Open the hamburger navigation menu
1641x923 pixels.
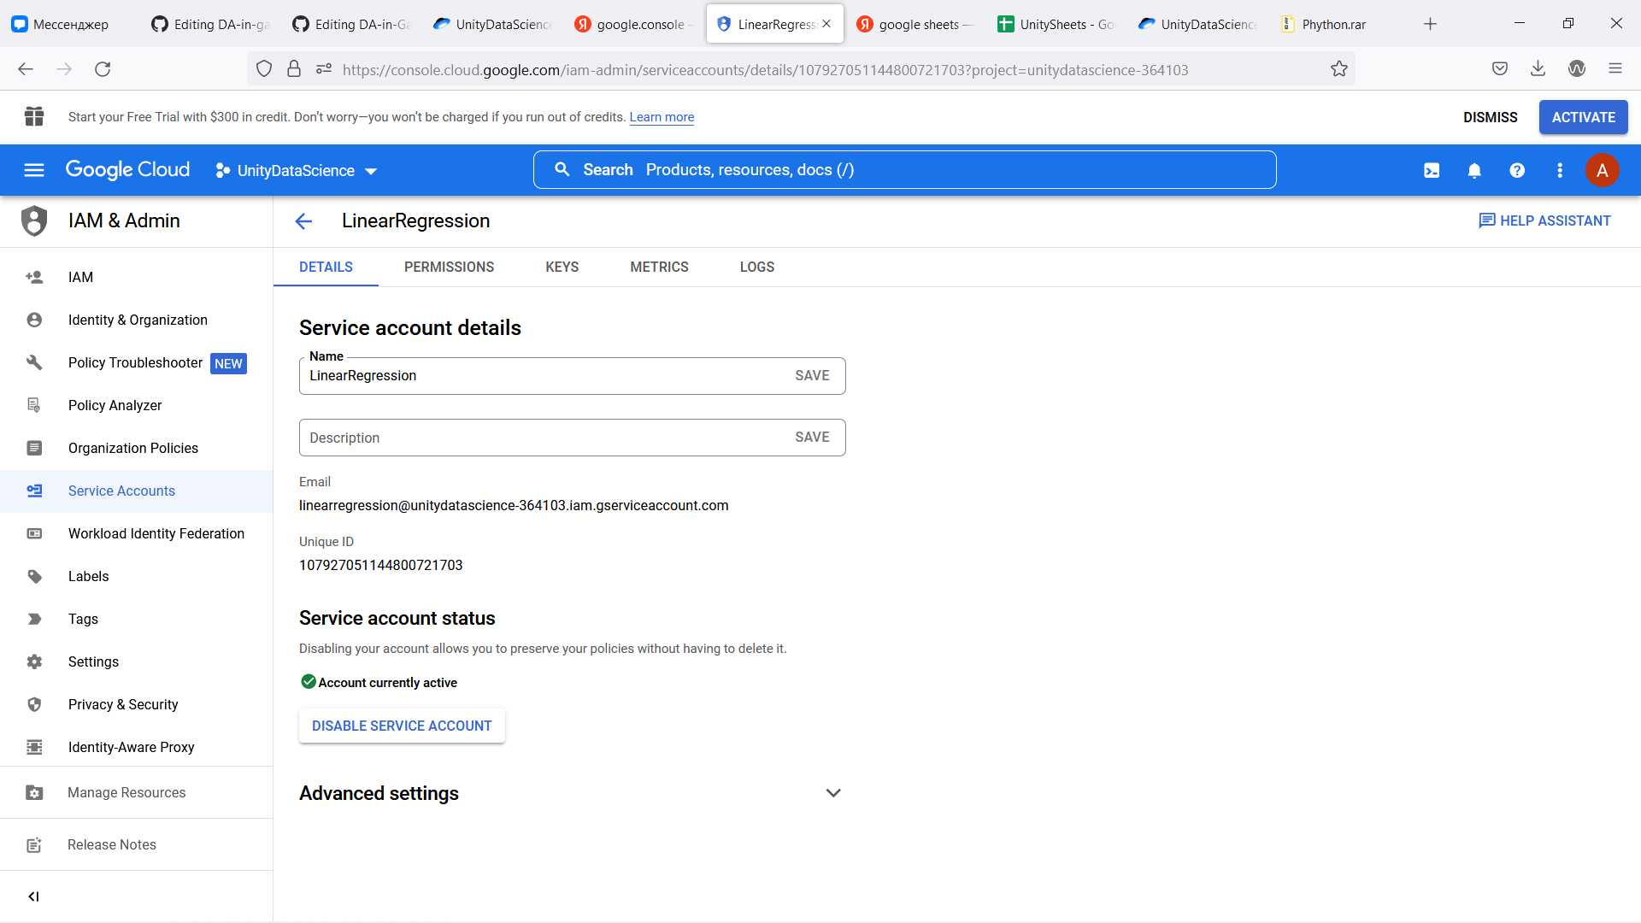point(34,170)
